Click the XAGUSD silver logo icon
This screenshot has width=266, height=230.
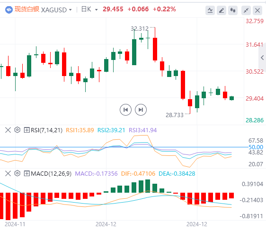[9, 9]
